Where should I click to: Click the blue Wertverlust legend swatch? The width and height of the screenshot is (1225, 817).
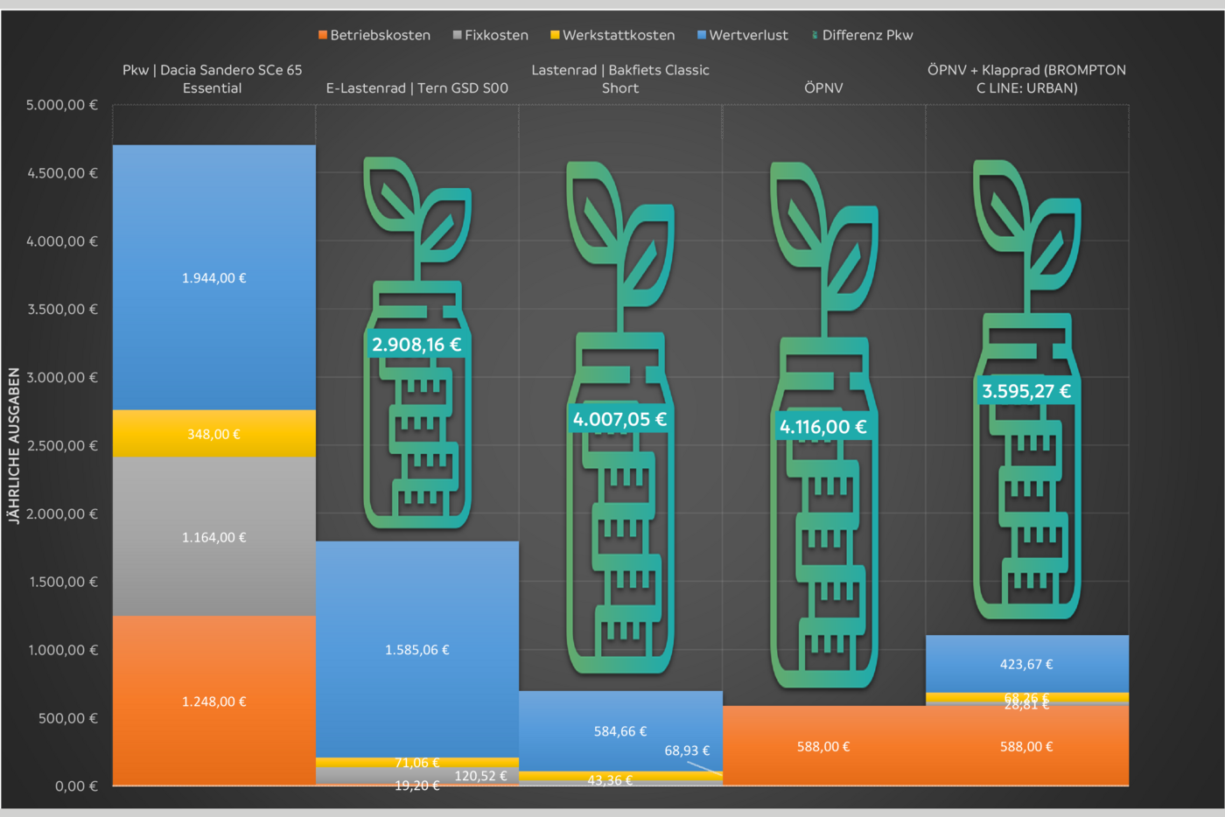702,35
